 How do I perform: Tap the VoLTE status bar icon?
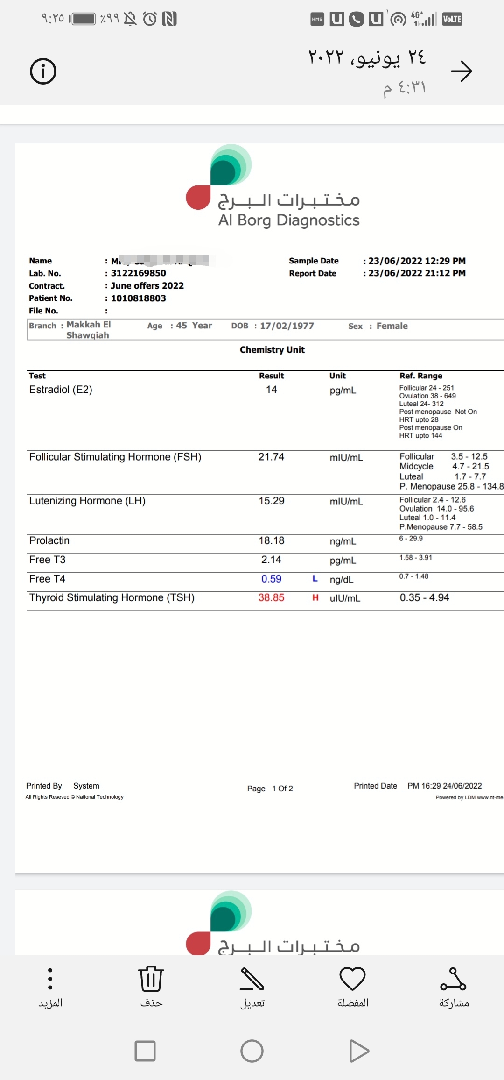point(452,19)
